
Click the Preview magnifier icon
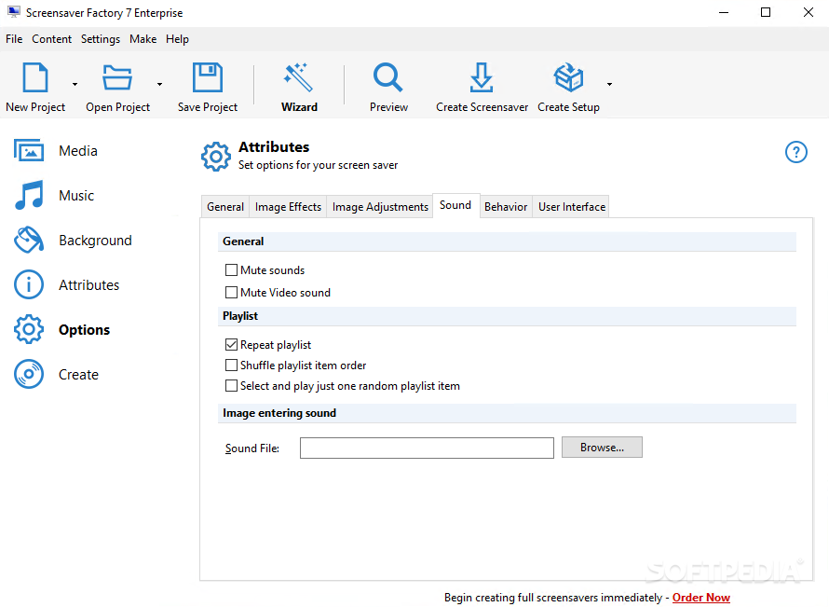tap(388, 77)
